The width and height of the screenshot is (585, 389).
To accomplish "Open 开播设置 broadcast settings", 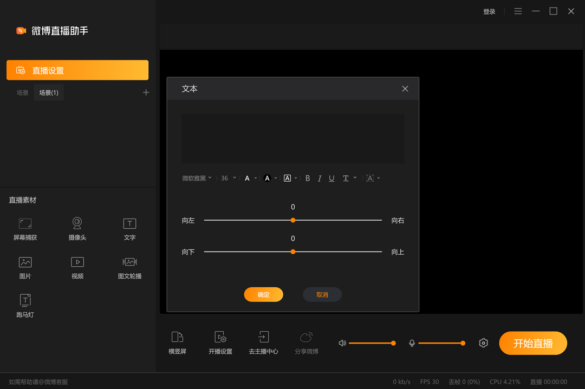I will pos(220,342).
